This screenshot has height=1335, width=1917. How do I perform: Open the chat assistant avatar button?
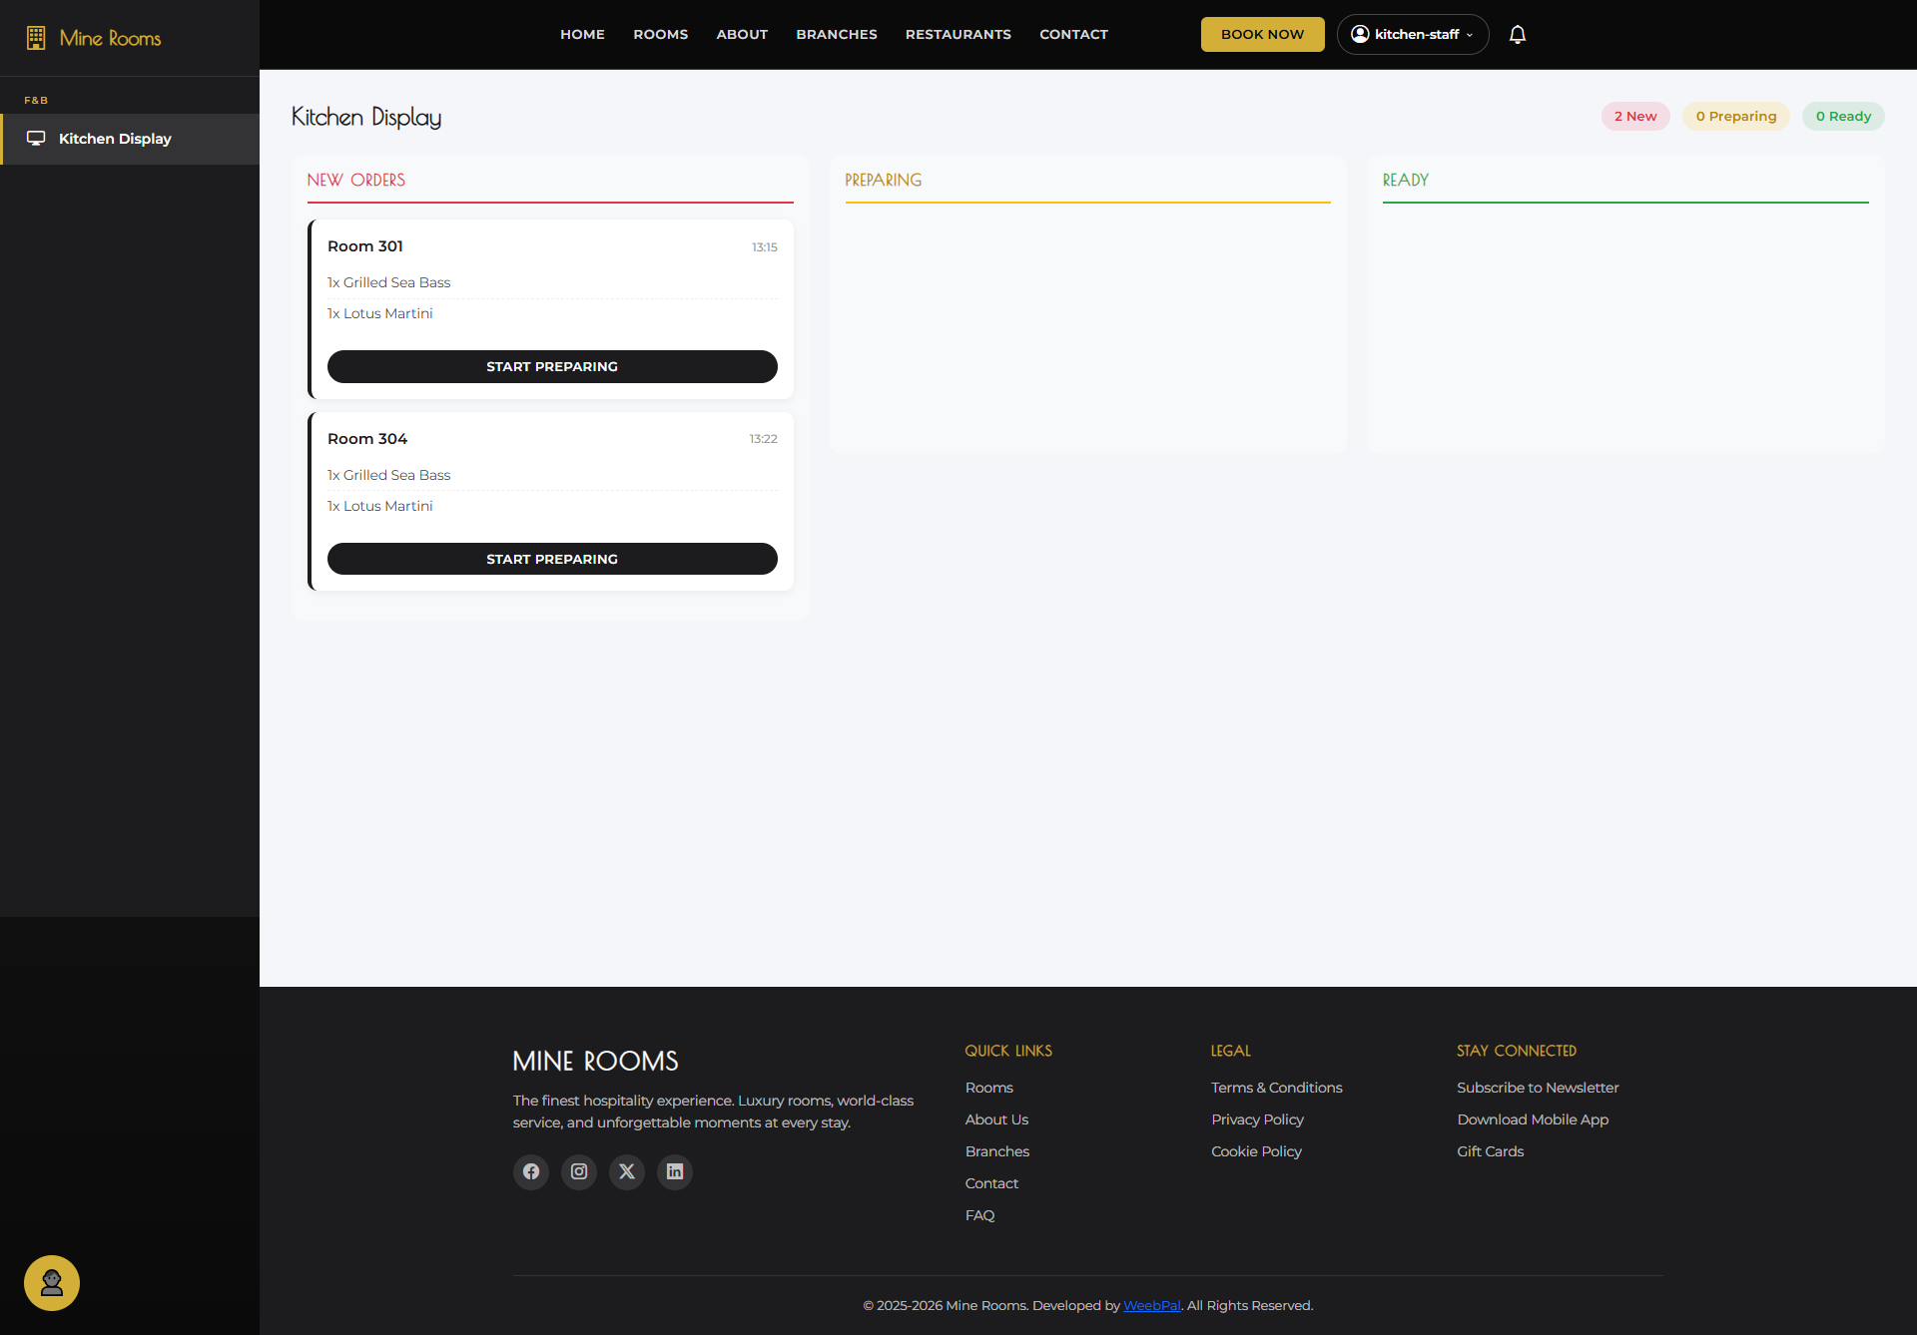click(x=52, y=1283)
